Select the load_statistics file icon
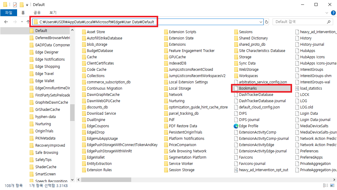Viewport: 337px width, 190px height. [297, 88]
